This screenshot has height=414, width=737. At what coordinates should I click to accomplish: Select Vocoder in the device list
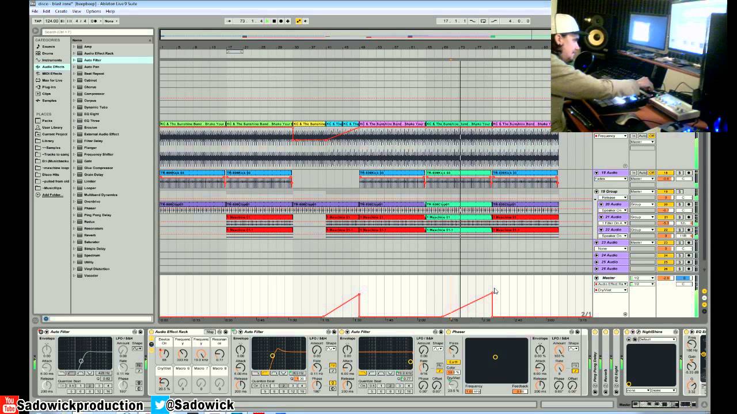click(92, 275)
